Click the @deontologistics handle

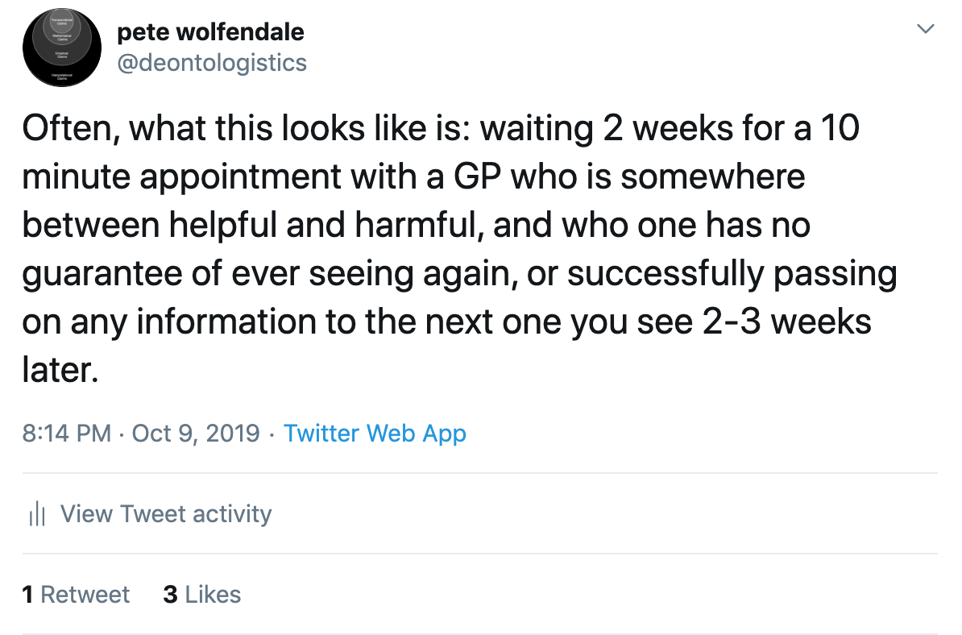(212, 62)
